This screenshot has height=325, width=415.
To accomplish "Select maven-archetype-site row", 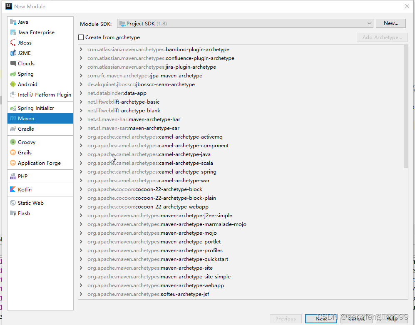I will [241, 268].
